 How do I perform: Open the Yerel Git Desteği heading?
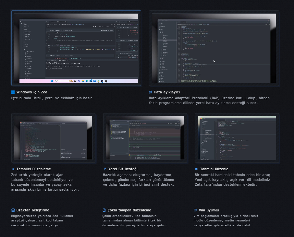(123, 169)
